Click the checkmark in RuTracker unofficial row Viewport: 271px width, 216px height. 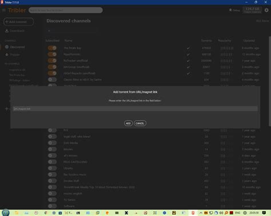(188, 61)
